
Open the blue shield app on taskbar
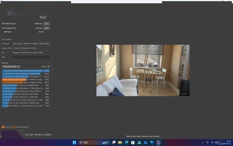click(152, 142)
